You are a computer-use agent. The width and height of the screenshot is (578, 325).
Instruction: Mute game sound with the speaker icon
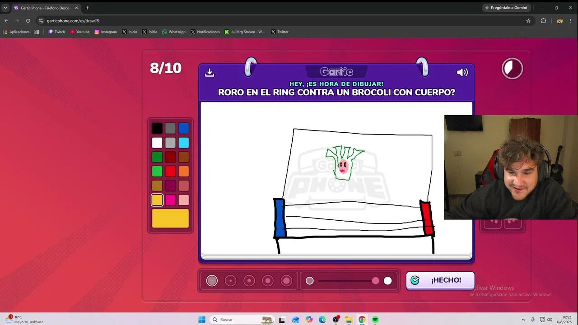[x=462, y=72]
